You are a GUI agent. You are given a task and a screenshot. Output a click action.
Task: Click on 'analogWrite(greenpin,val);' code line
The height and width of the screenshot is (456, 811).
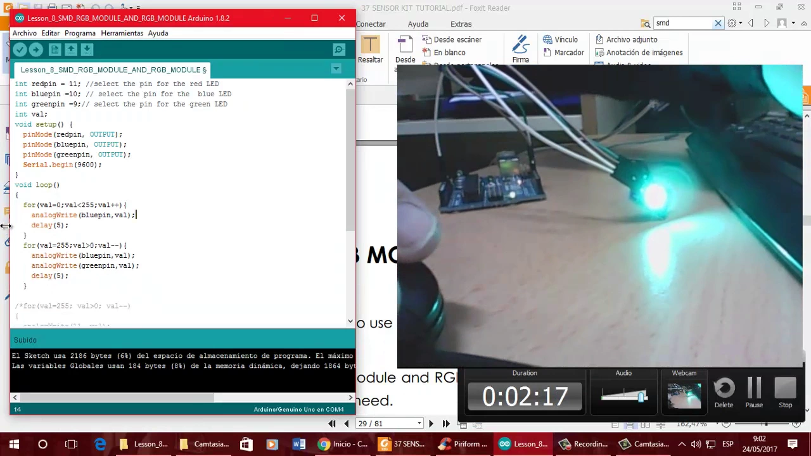point(85,265)
